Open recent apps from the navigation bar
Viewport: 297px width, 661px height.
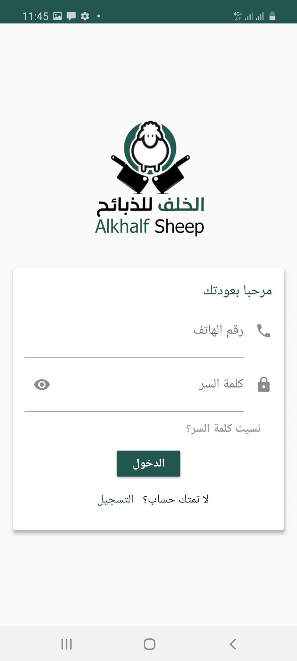pos(66,644)
